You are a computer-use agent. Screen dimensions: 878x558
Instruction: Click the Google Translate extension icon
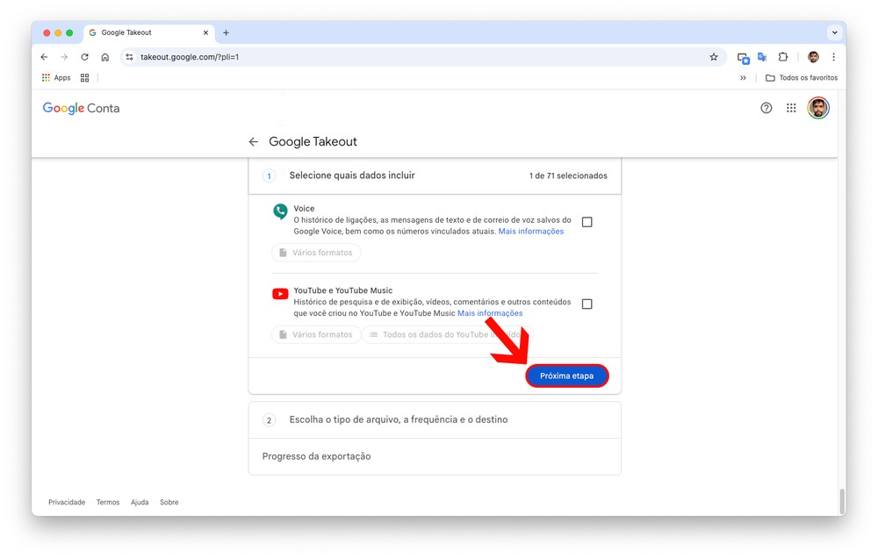(x=762, y=57)
